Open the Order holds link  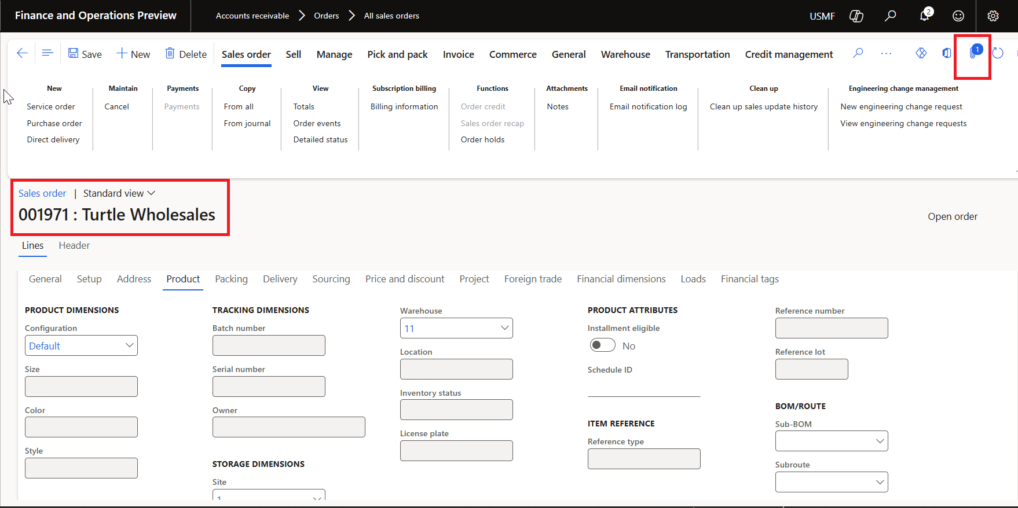click(482, 139)
